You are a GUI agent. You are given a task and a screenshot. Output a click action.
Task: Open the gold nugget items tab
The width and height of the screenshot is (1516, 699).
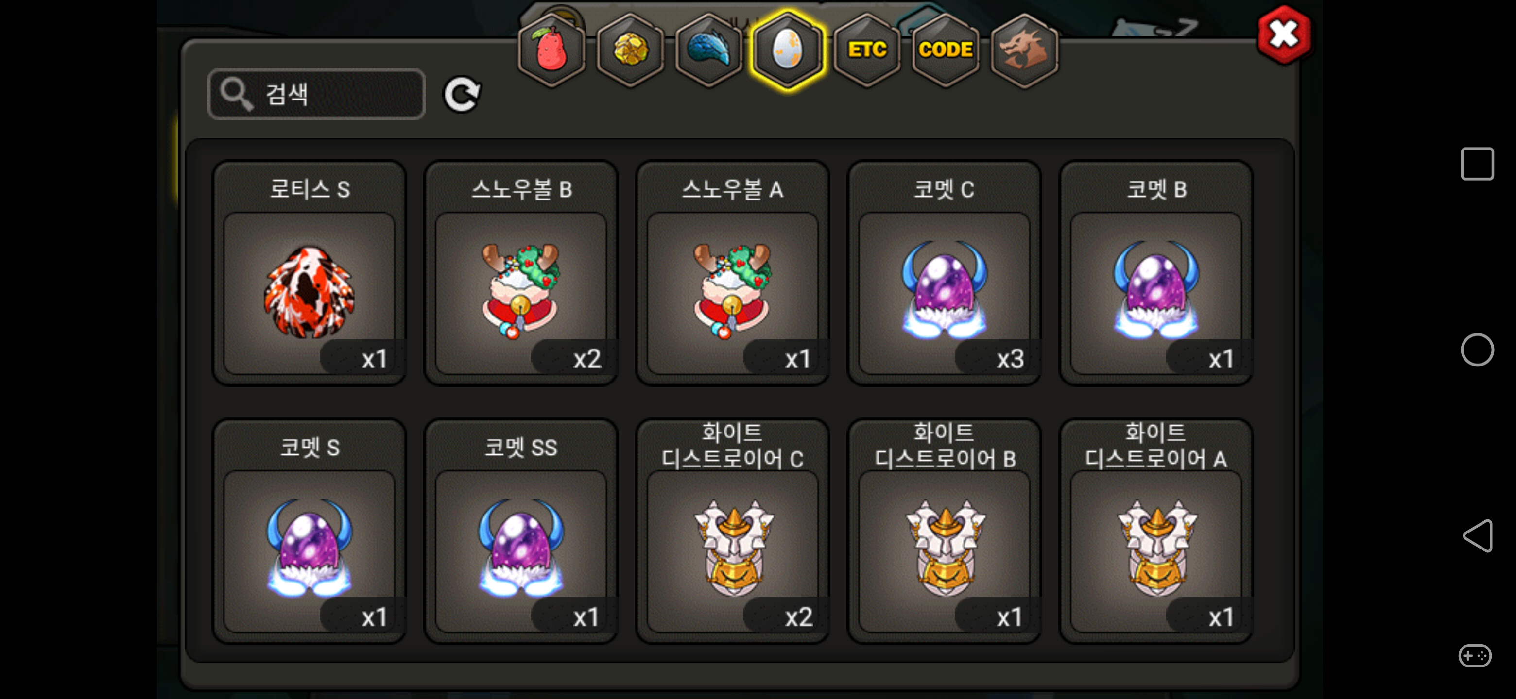[630, 50]
